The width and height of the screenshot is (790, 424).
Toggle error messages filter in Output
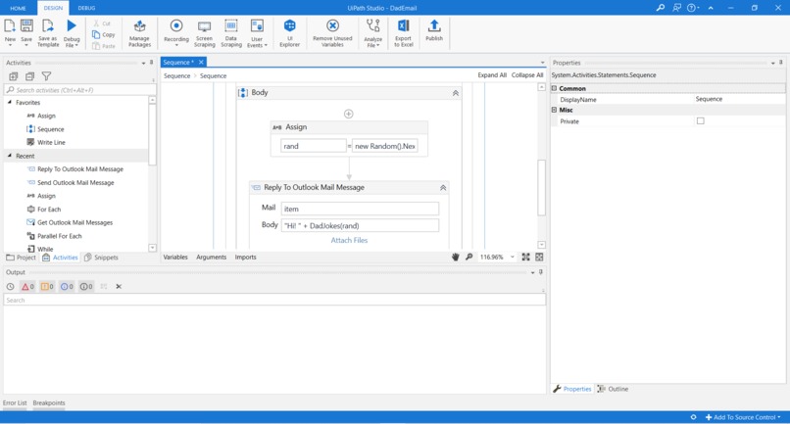point(27,287)
